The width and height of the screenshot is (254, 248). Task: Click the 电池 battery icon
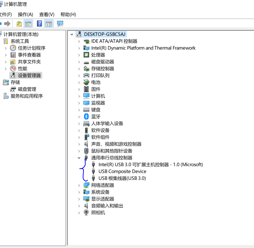86,82
